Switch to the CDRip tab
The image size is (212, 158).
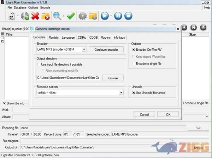pyautogui.click(x=82, y=38)
